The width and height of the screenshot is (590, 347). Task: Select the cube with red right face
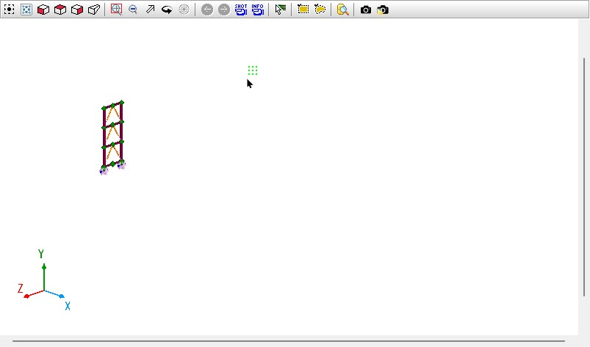(x=77, y=10)
